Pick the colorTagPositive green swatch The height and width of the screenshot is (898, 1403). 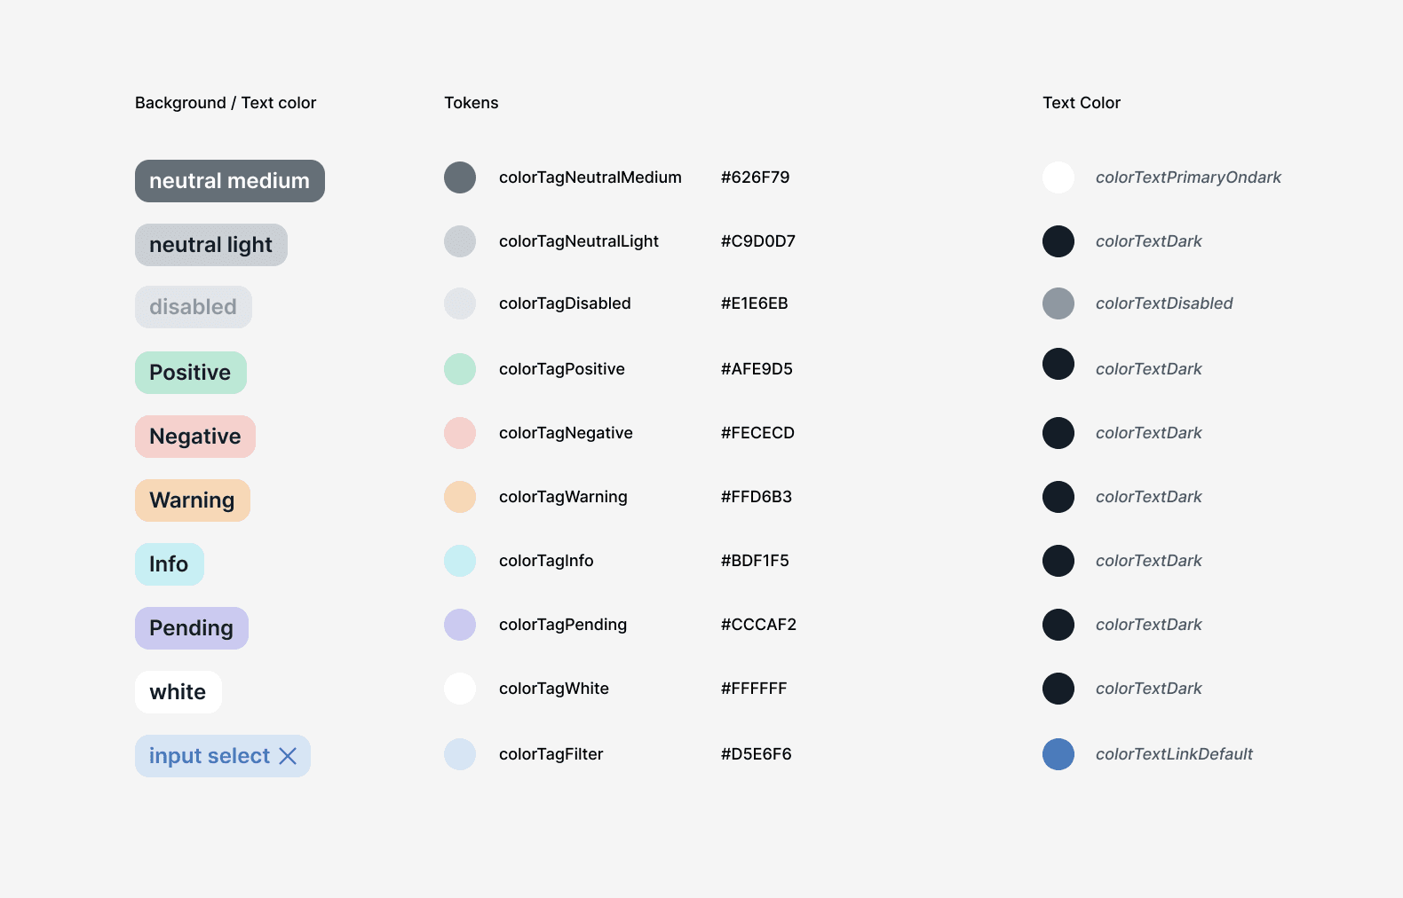coord(460,369)
